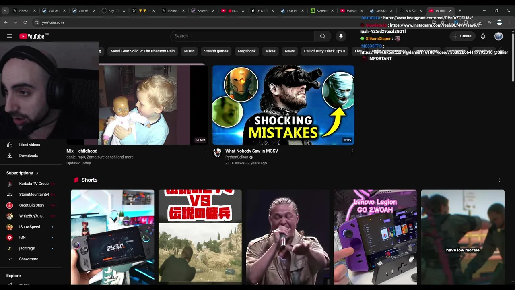515x290 pixels.
Task: Click the "211K views · 2 years ago" text
Action: [x=246, y=163]
